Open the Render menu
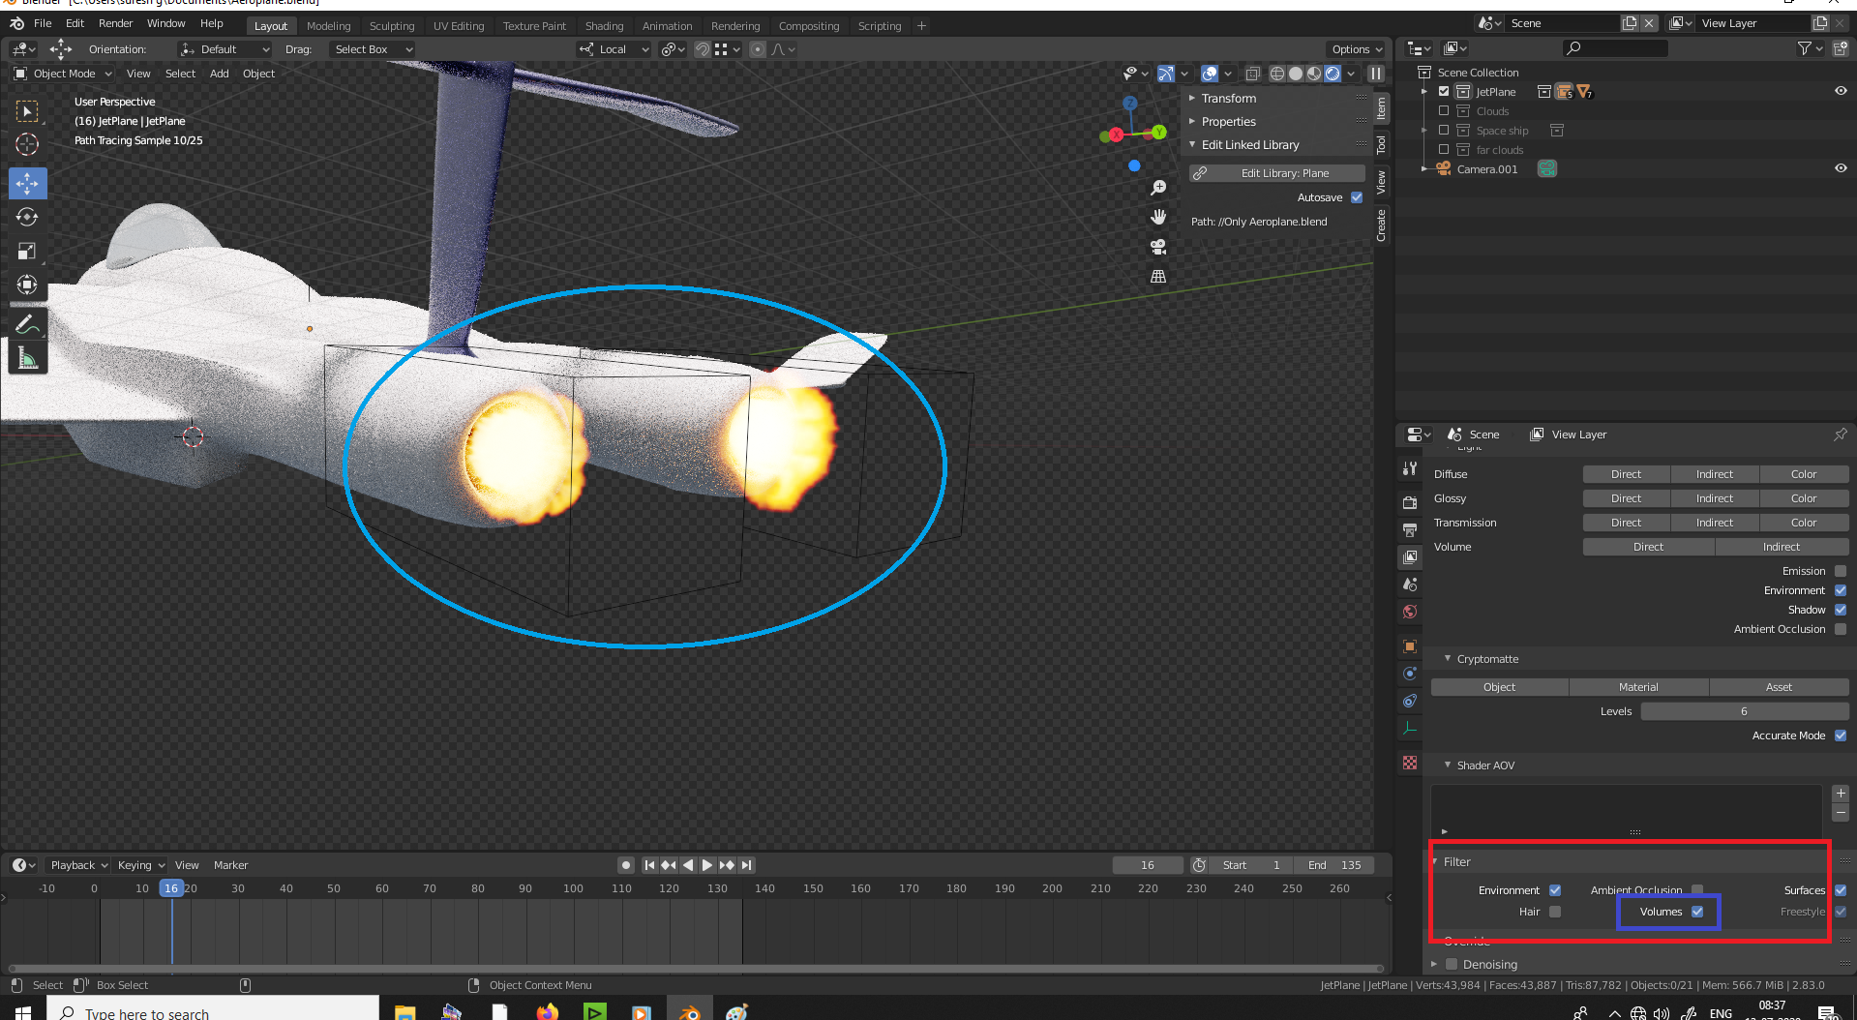 (115, 23)
